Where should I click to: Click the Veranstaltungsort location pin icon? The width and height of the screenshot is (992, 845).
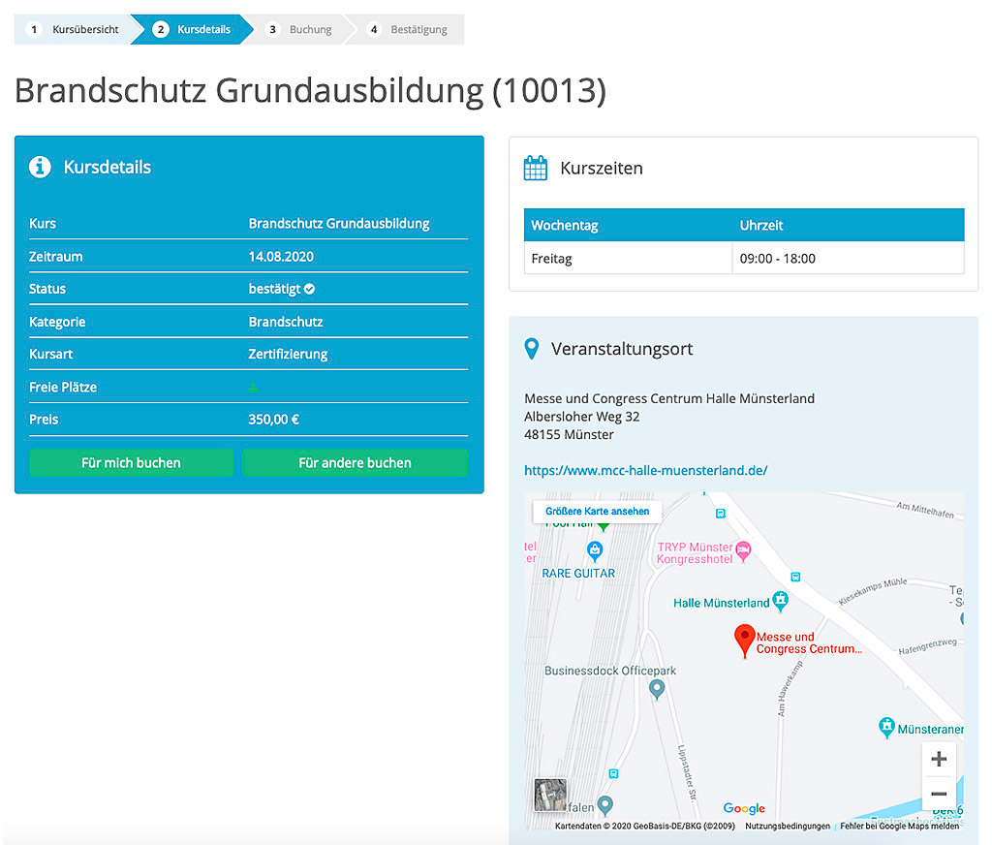[532, 349]
